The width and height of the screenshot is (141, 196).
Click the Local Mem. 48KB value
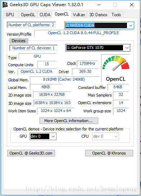[46, 87]
